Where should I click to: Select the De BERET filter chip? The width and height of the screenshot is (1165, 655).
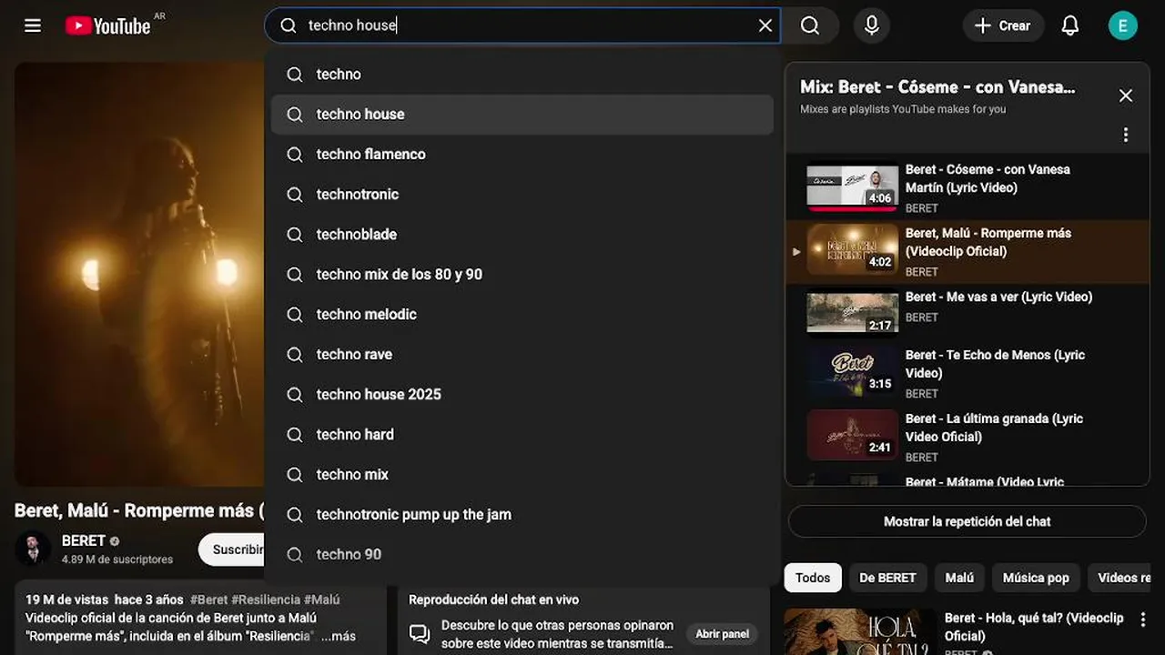(x=887, y=578)
